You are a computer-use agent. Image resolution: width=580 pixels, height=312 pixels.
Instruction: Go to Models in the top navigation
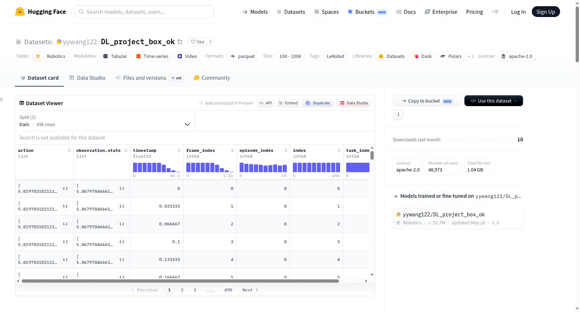pos(255,12)
